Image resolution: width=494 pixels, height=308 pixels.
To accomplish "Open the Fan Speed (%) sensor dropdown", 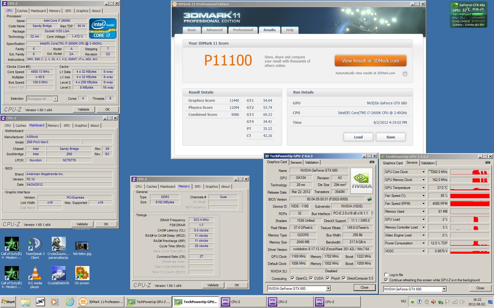I will click(424, 196).
